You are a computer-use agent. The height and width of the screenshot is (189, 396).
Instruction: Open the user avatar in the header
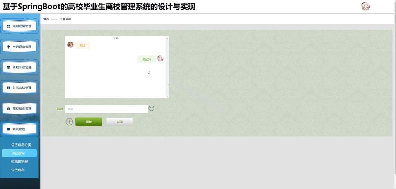click(365, 6)
